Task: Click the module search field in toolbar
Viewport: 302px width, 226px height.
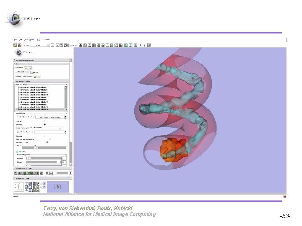Action: point(73,45)
